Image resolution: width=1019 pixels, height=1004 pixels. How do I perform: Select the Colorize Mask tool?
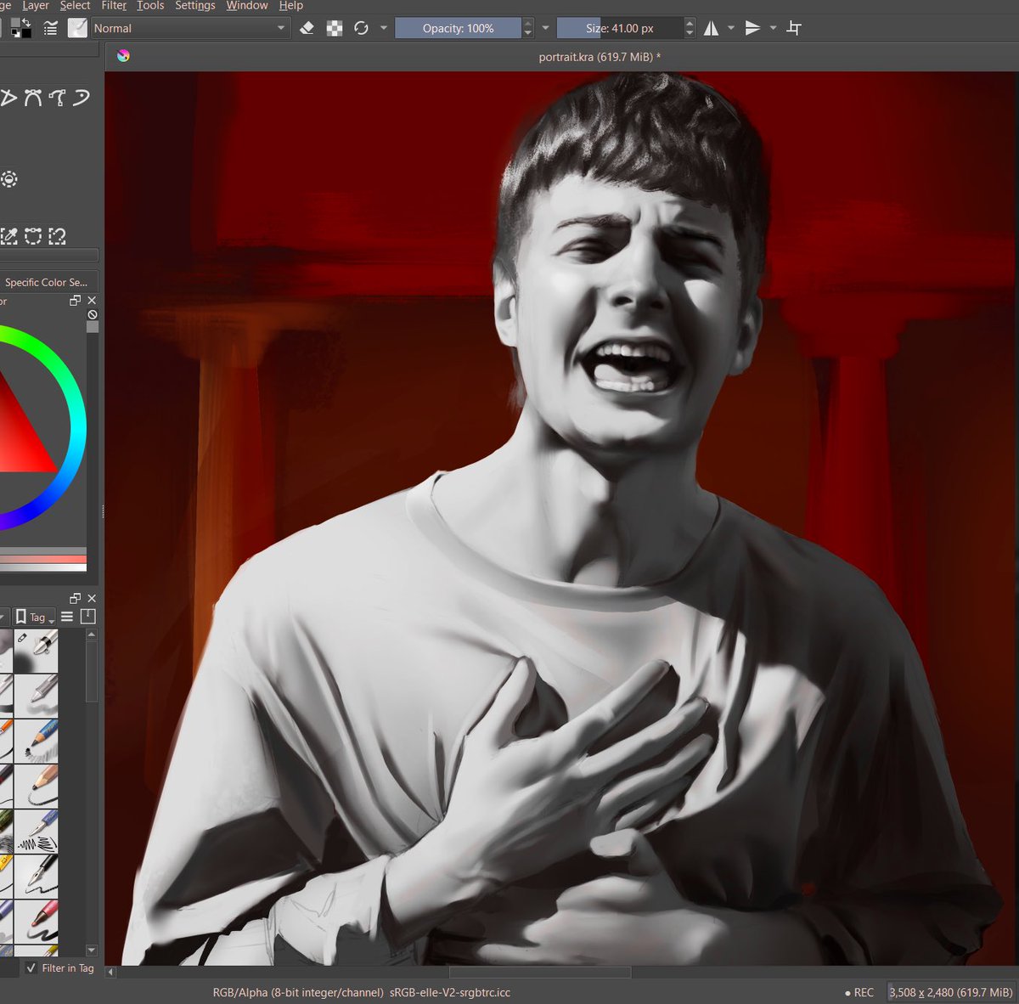click(x=9, y=179)
